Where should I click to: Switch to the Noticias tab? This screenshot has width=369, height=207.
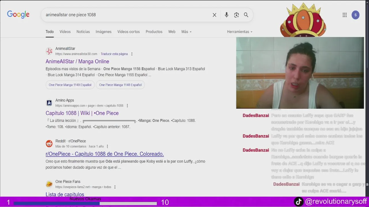(83, 32)
